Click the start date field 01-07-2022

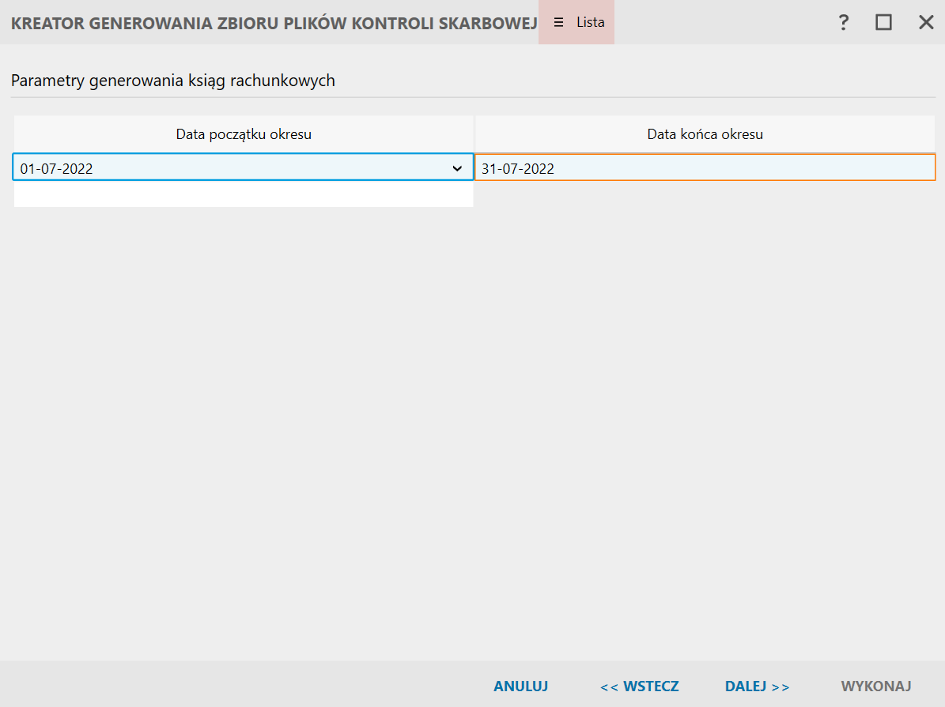[x=243, y=167]
